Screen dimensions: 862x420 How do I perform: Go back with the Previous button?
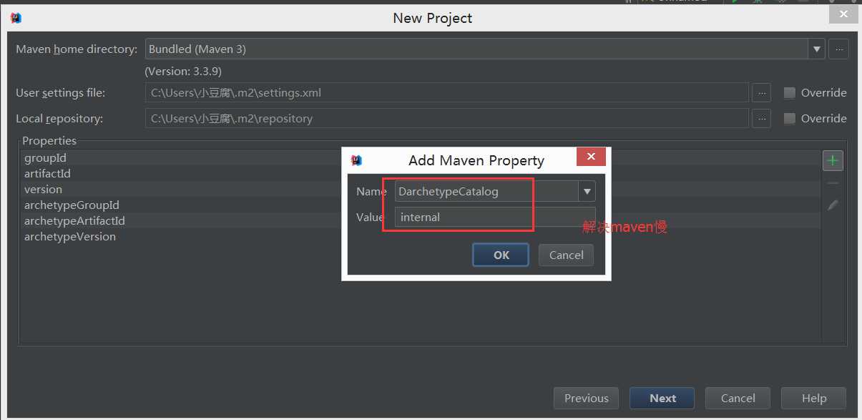coord(586,399)
